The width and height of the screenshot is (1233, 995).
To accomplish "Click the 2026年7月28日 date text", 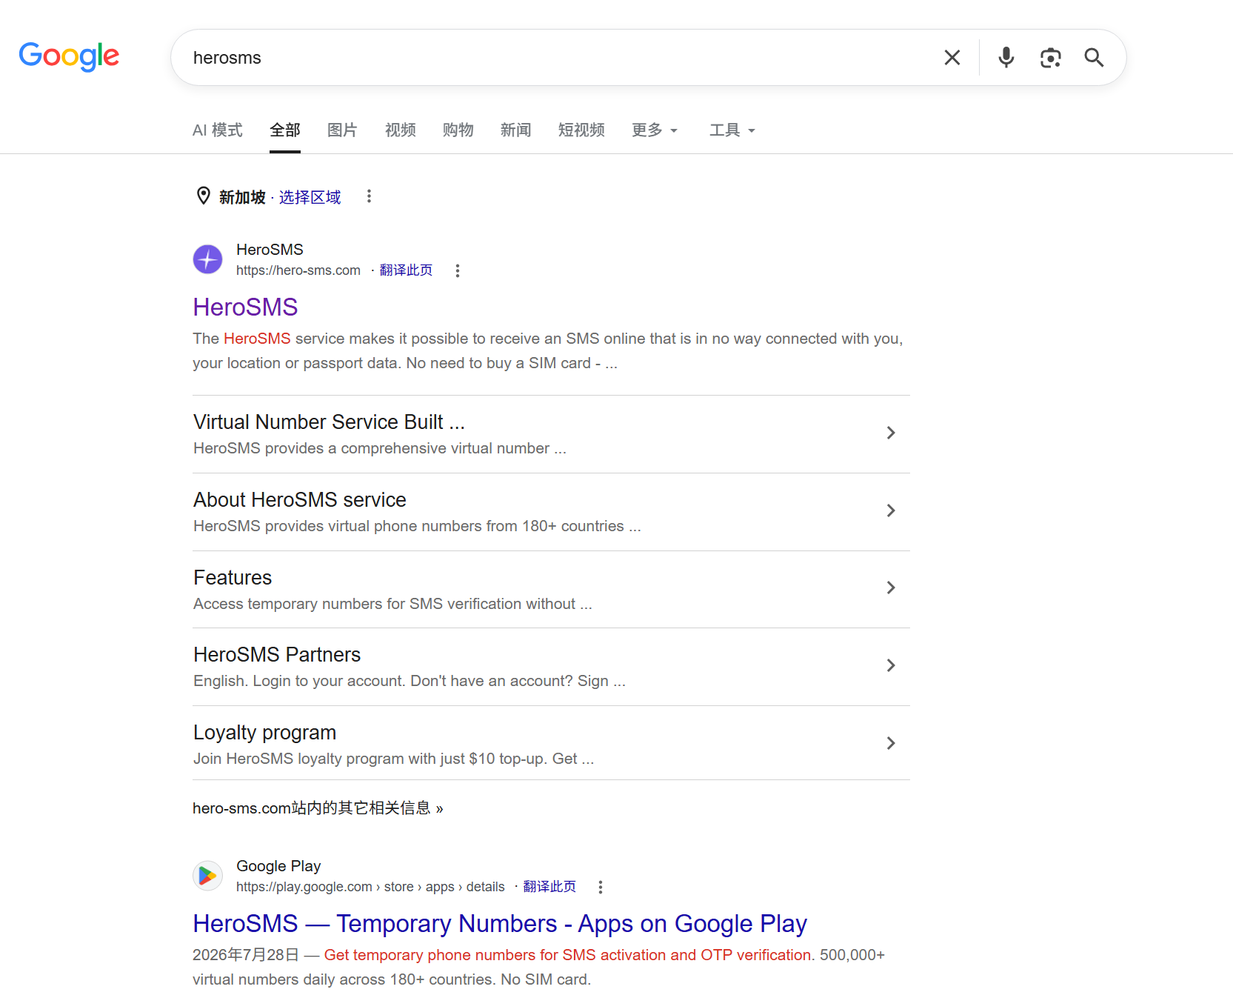I will [x=246, y=955].
